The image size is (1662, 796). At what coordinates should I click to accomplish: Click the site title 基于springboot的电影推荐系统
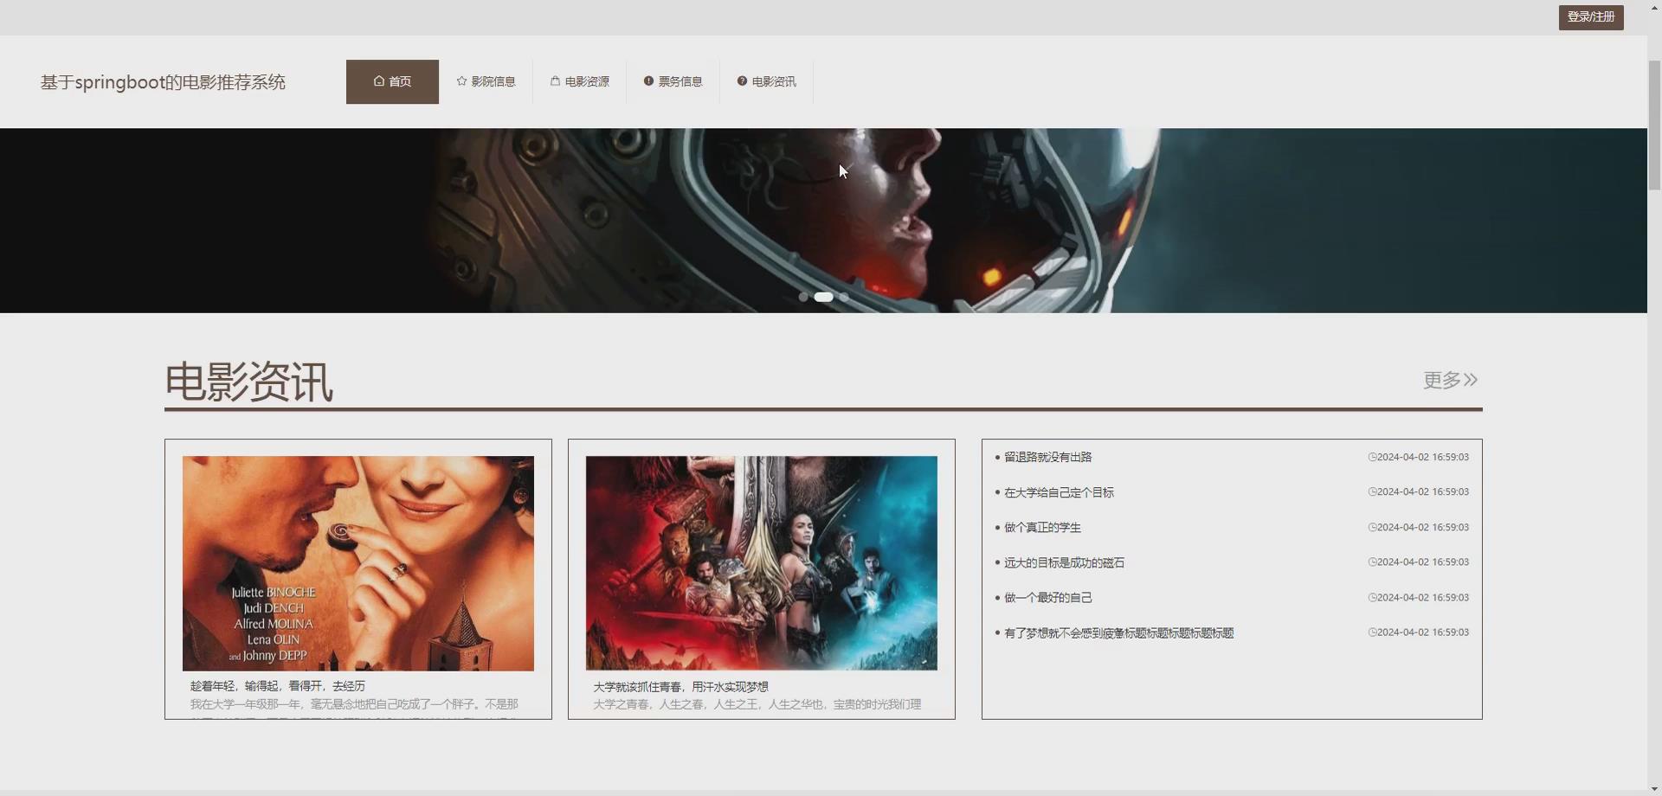coord(162,81)
